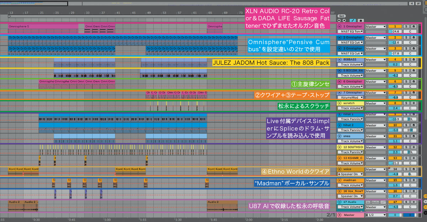Screen dimensions: 427x222
Task: Toggle track activator 1 for Omnisphere
Action: (395, 26)
